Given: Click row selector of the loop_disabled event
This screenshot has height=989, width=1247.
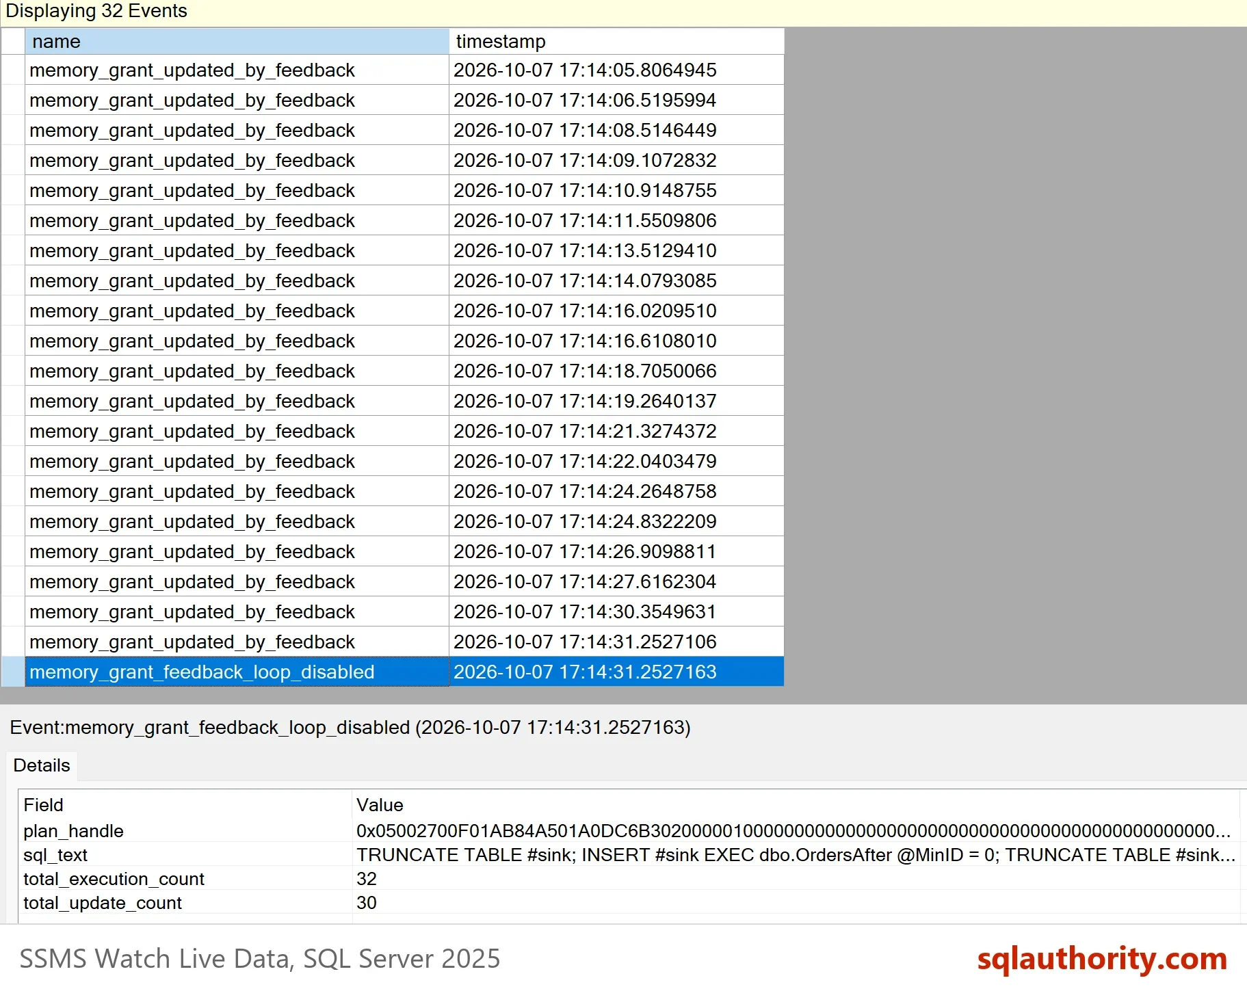Looking at the screenshot, I should (13, 672).
